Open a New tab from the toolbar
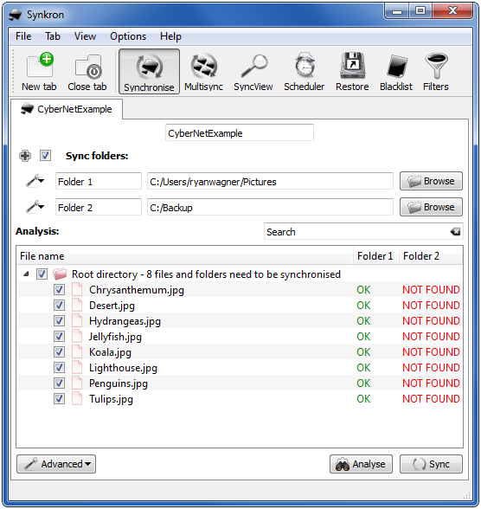 coord(39,72)
